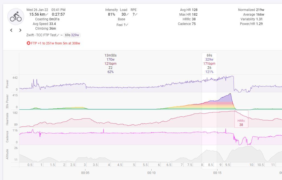Click the HRRc 38 recovery marker

click(x=241, y=123)
